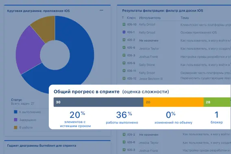Screen dimensions: 231x154
Task: Click the 'работы выполнено' label
Action: (122, 123)
